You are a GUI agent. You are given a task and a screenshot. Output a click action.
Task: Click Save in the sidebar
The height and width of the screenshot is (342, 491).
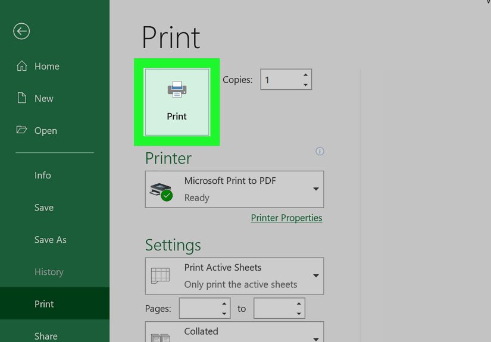44,208
